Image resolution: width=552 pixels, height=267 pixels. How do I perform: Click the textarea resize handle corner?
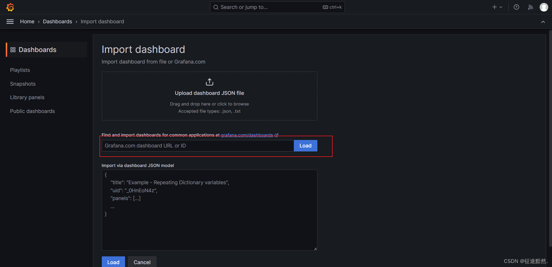(315, 249)
